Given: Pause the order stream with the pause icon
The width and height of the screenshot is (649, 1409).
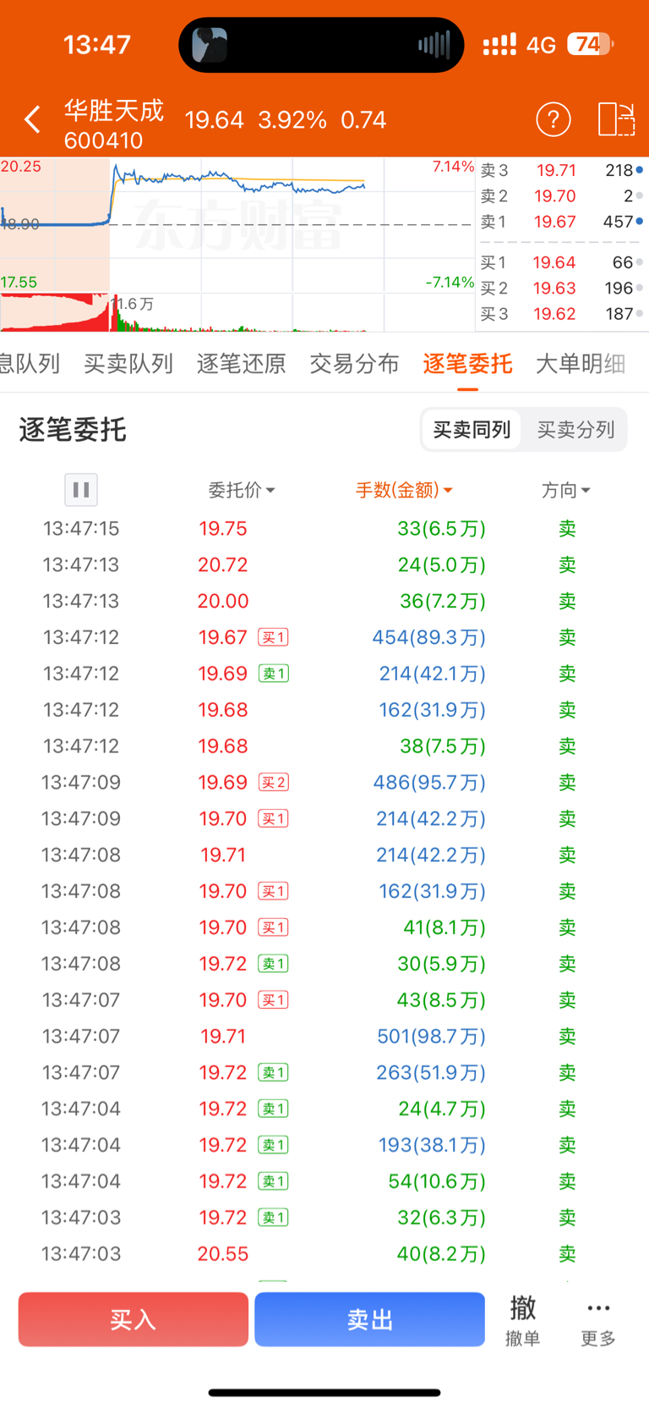Looking at the screenshot, I should click(x=81, y=489).
